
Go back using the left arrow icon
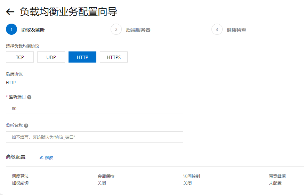click(10, 12)
